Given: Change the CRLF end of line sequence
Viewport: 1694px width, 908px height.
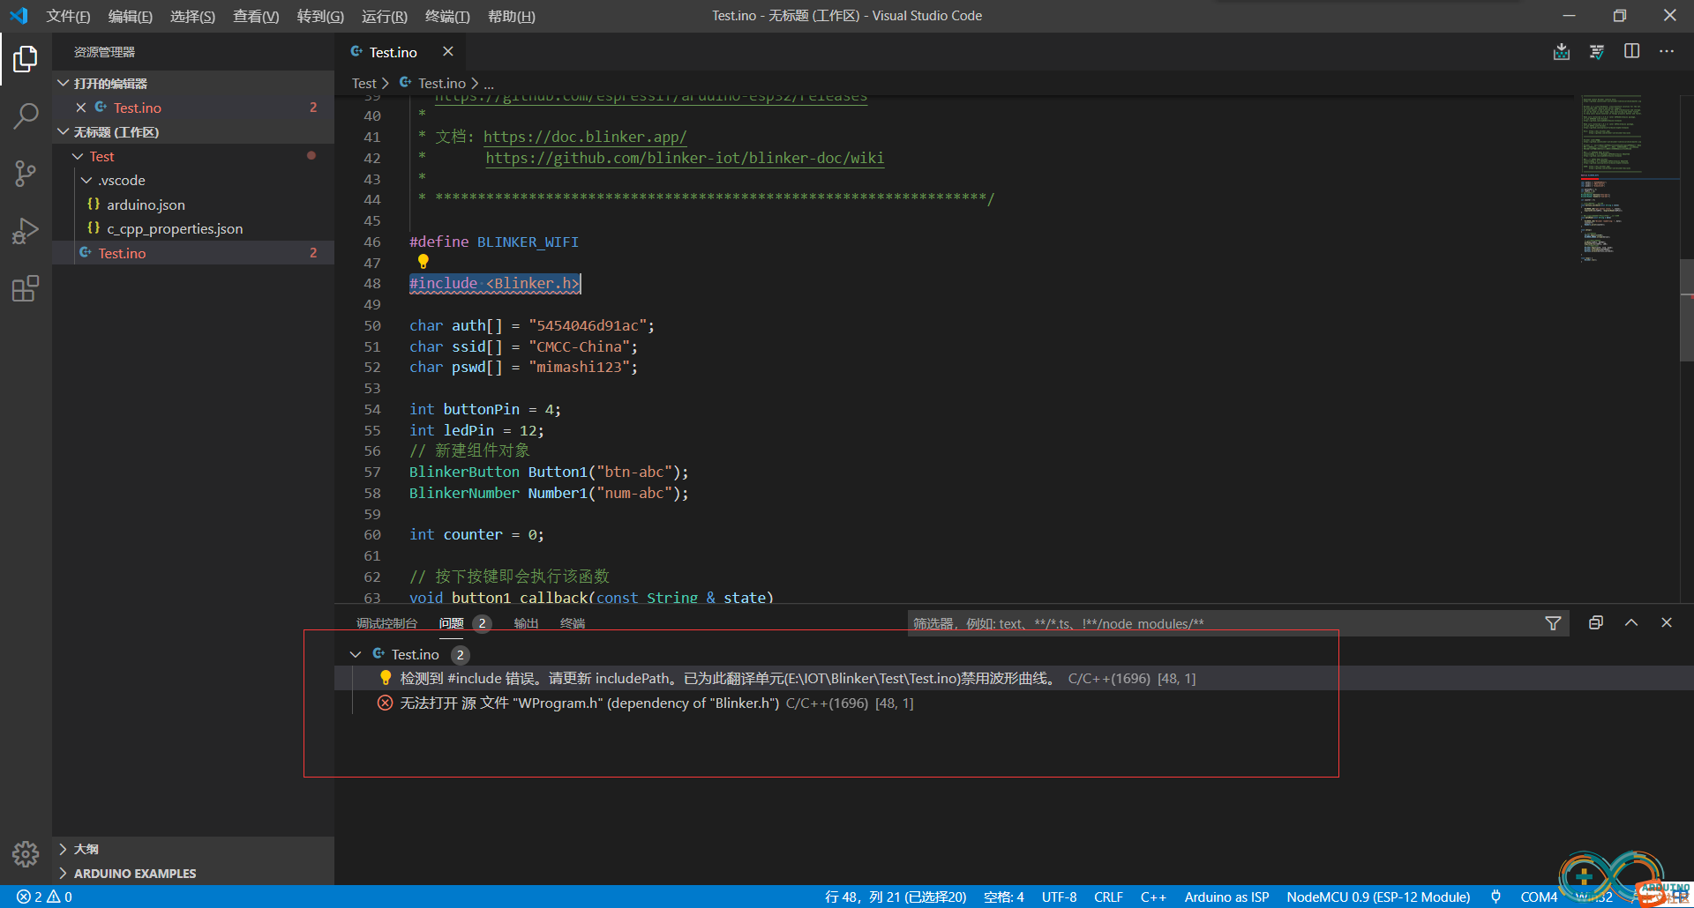Looking at the screenshot, I should tap(1108, 897).
